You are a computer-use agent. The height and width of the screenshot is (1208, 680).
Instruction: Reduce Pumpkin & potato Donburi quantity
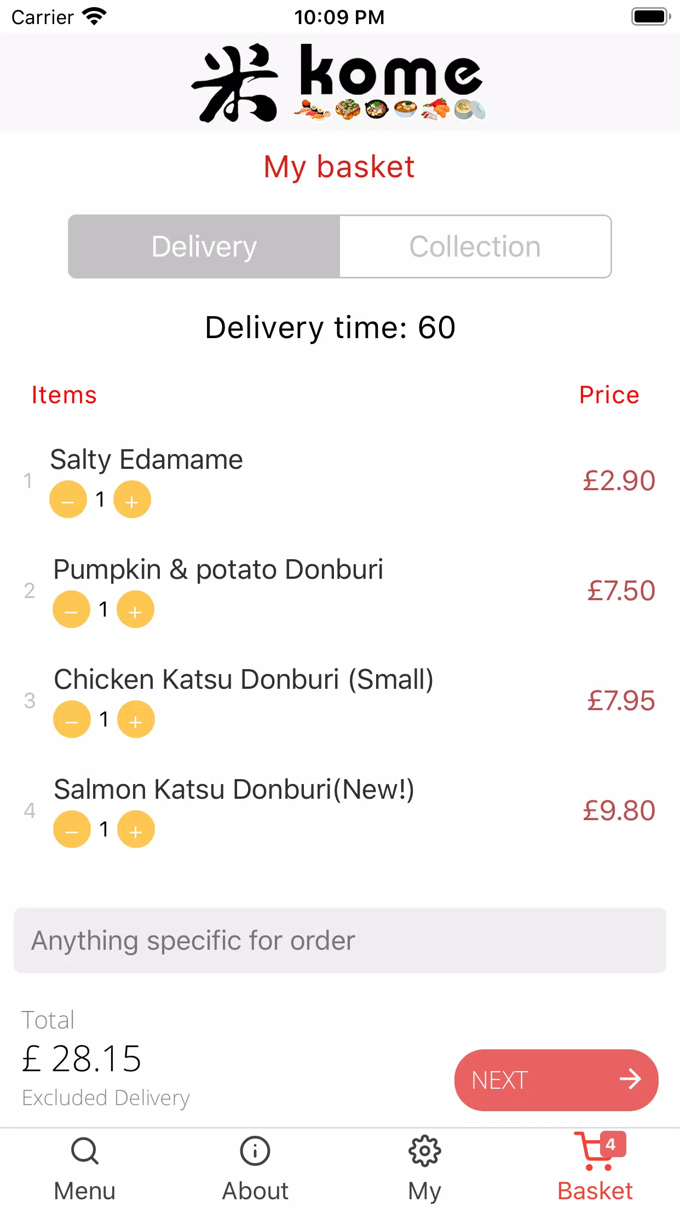tap(71, 609)
